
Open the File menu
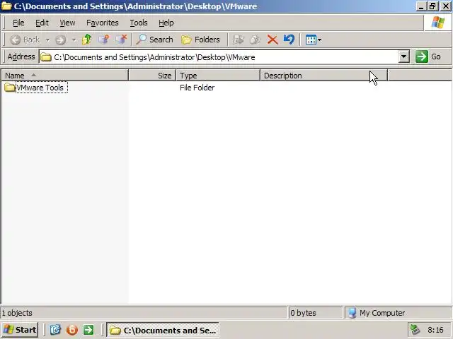click(18, 23)
